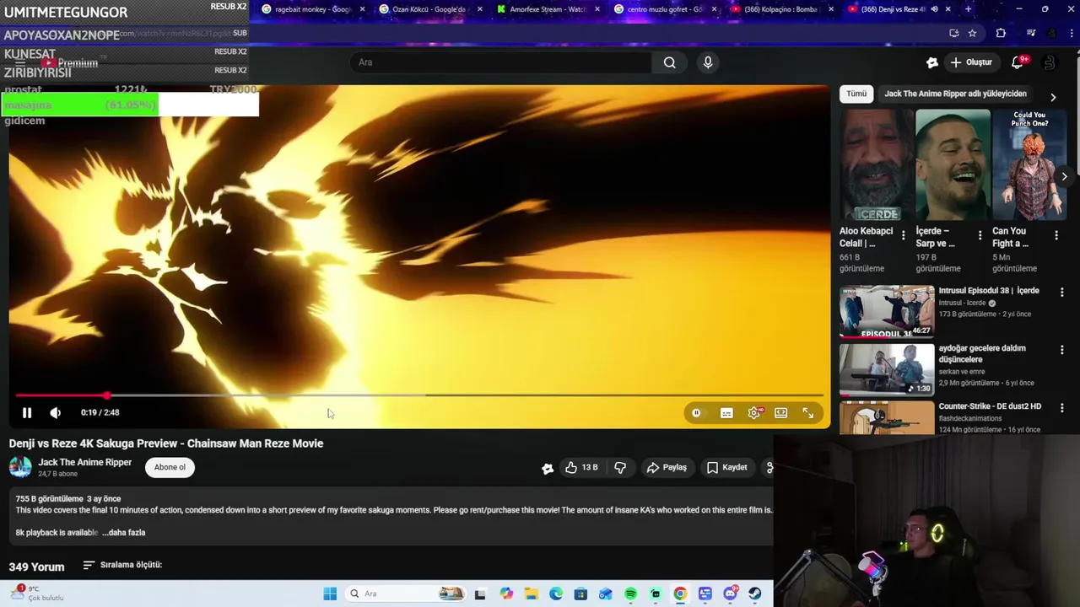
Task: Click the Oluştur create button
Action: coord(971,62)
